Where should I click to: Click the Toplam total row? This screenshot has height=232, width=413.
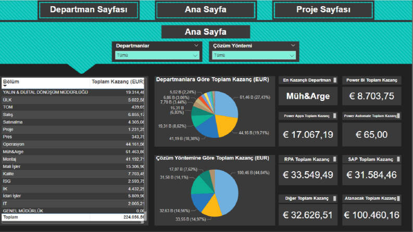[73, 217]
